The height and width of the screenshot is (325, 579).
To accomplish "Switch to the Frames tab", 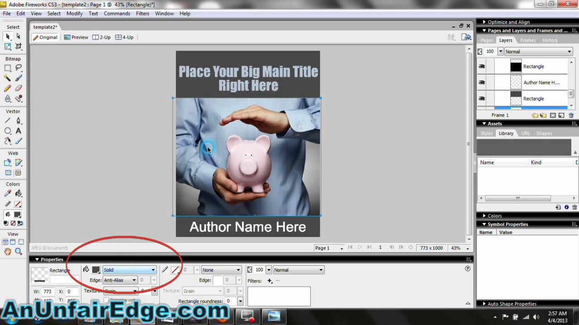I will 528,40.
